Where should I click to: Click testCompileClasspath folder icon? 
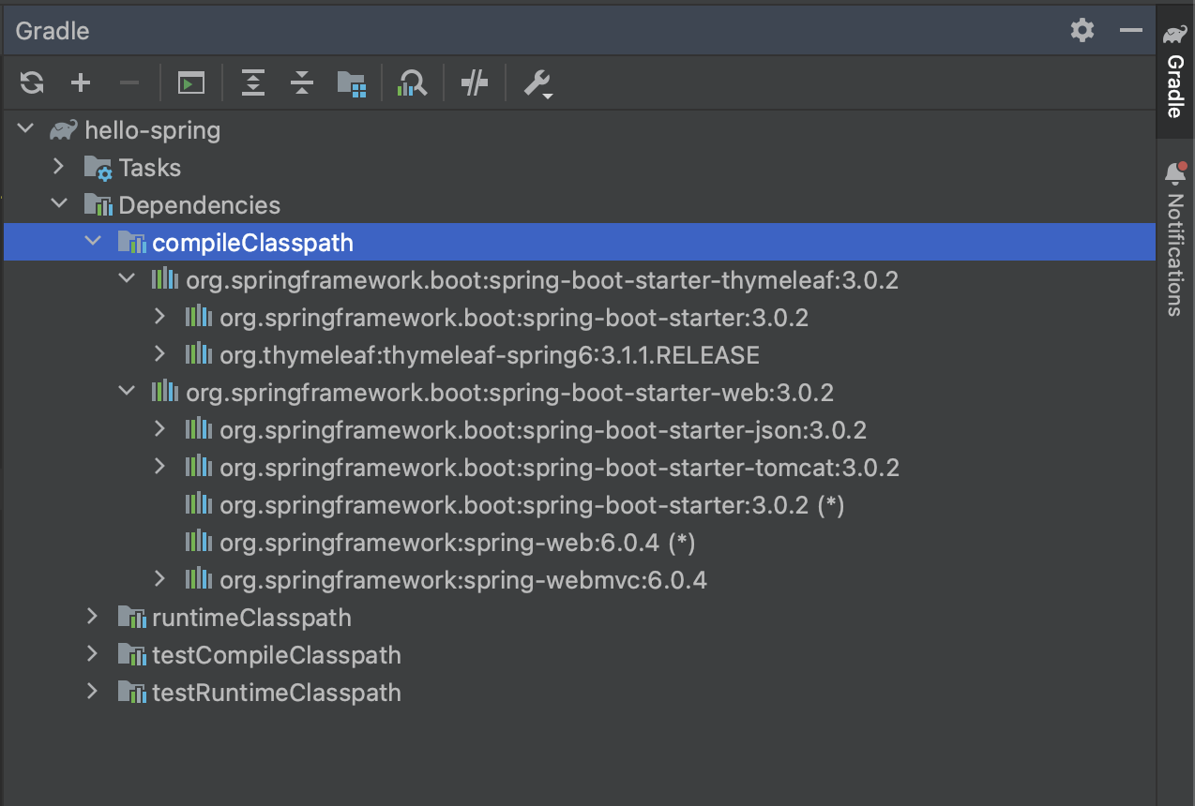point(132,655)
